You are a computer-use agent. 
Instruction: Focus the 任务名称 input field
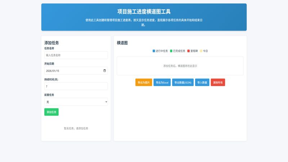(76, 55)
